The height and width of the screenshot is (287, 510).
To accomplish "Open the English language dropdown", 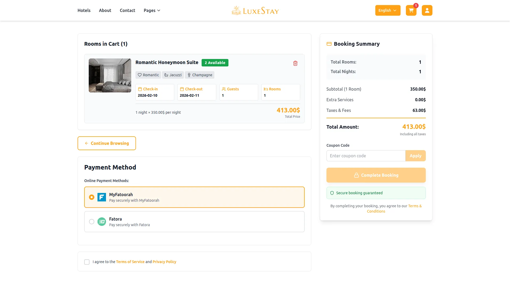I will [x=388, y=10].
